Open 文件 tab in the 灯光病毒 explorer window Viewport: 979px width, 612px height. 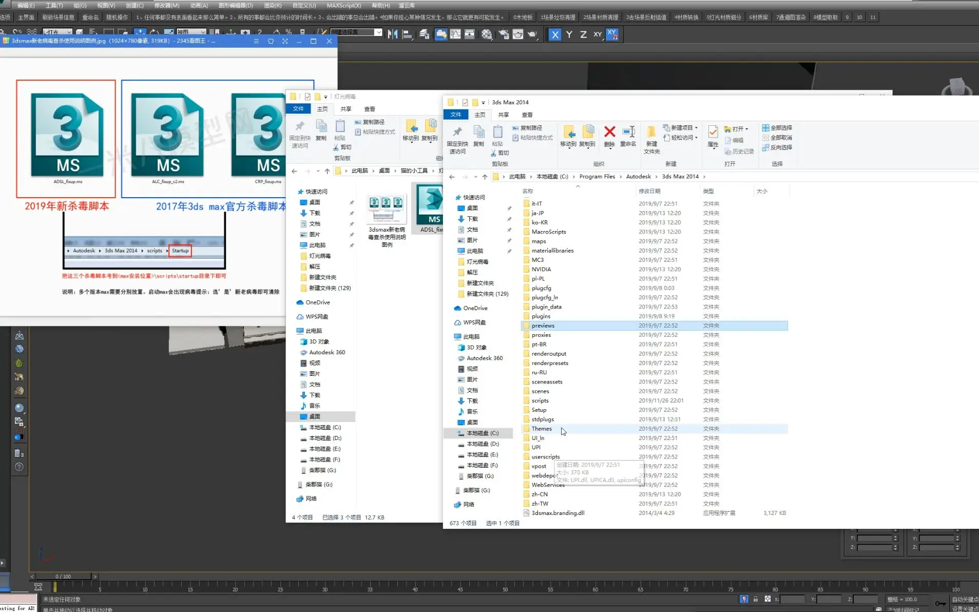click(x=298, y=109)
